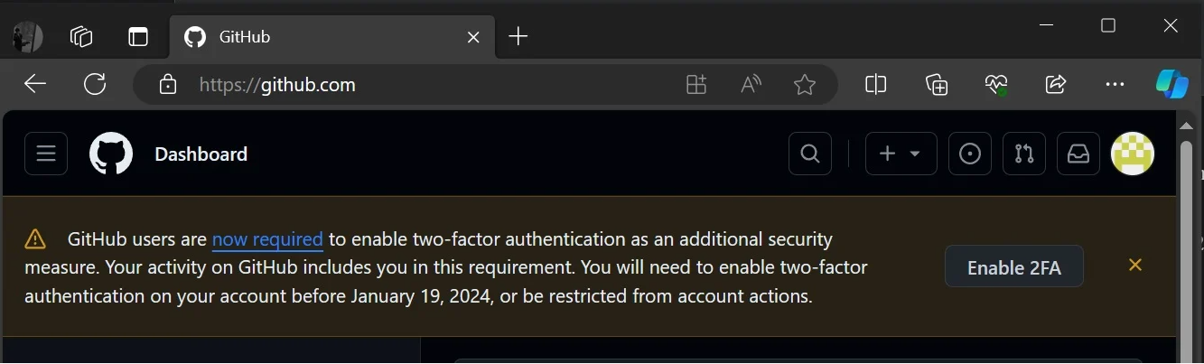Favorite this page with star icon
Image resolution: width=1204 pixels, height=364 pixels.
[x=804, y=85]
